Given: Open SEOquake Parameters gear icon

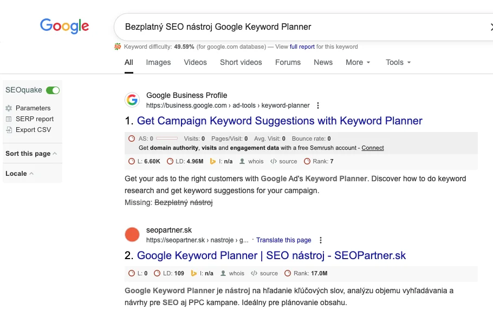Looking at the screenshot, I should (x=9, y=108).
